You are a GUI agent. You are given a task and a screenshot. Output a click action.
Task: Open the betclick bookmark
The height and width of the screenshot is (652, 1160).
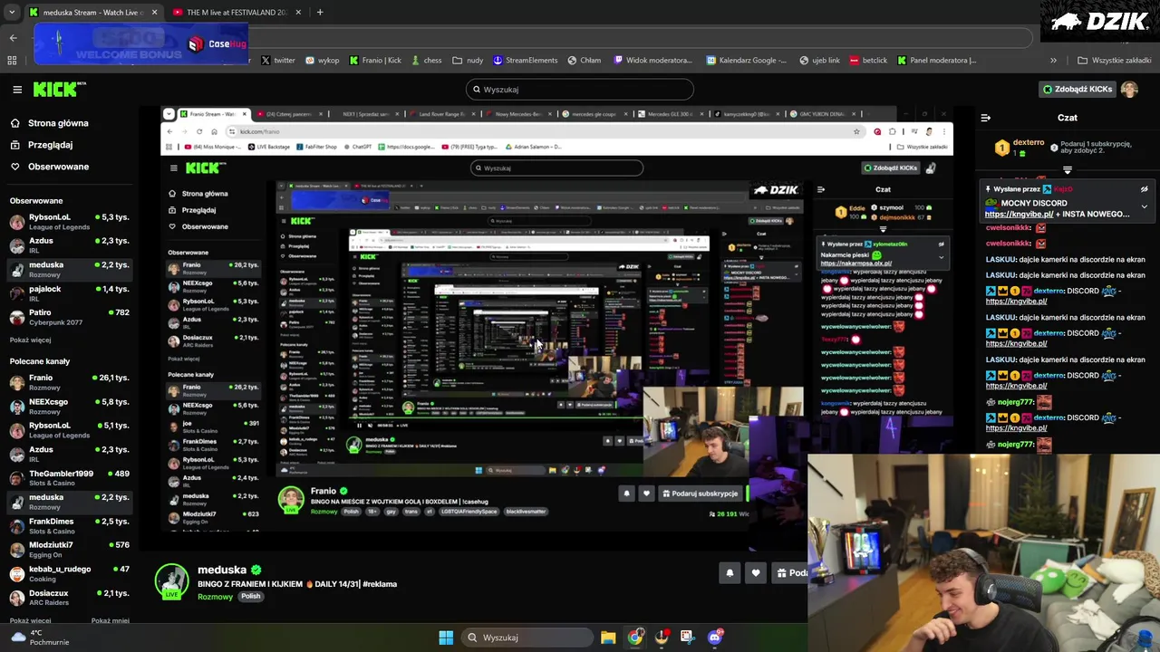pyautogui.click(x=867, y=61)
